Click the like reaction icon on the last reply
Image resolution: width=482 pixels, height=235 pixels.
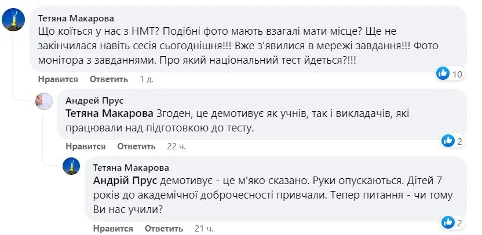[448, 222]
